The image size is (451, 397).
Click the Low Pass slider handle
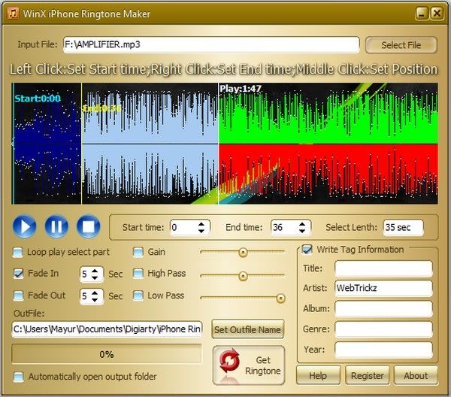pyautogui.click(x=280, y=299)
